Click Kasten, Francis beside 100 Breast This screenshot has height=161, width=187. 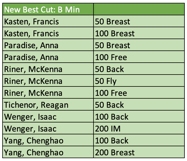point(48,34)
